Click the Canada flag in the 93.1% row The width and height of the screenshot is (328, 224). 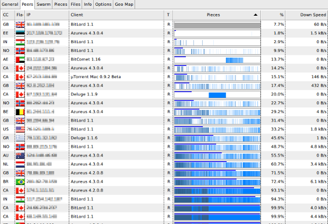pos(20,191)
